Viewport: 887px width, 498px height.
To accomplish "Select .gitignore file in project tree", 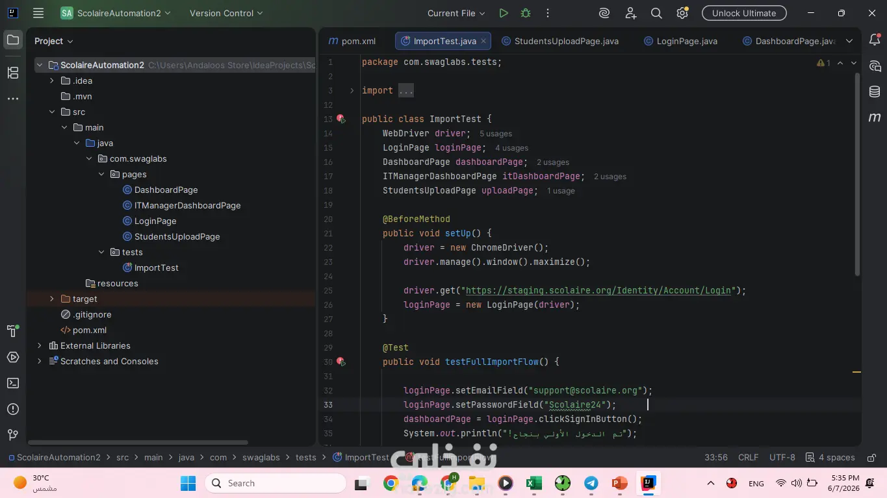I will tap(86, 314).
